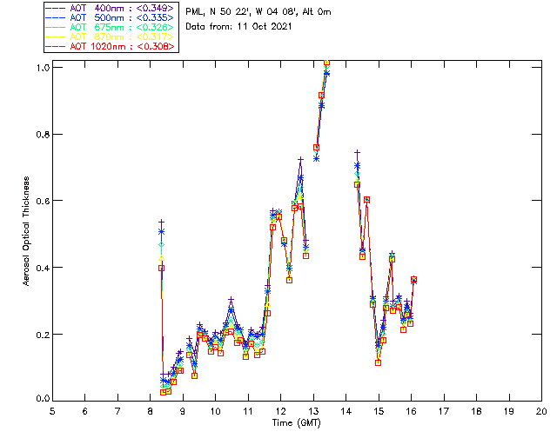The height and width of the screenshot is (445, 557).
Task: Click the 'Data from: 11 Oct 2021' text
Action: (238, 27)
